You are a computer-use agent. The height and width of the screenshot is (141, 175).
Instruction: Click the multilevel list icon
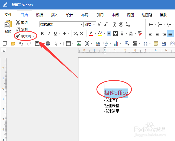(169, 24)
